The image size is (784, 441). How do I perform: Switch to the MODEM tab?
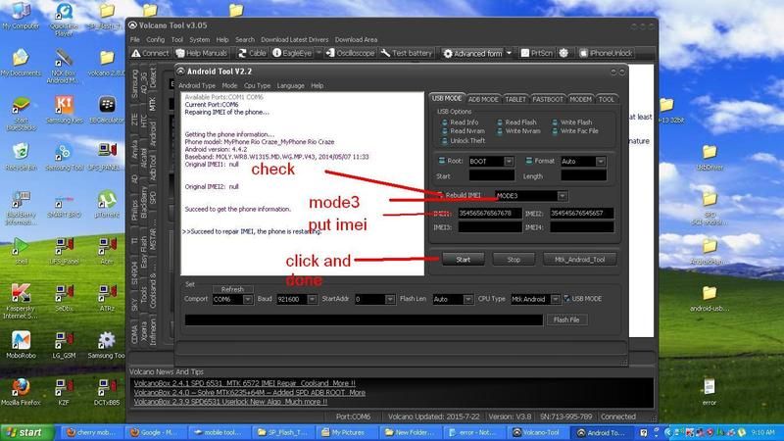pos(580,99)
